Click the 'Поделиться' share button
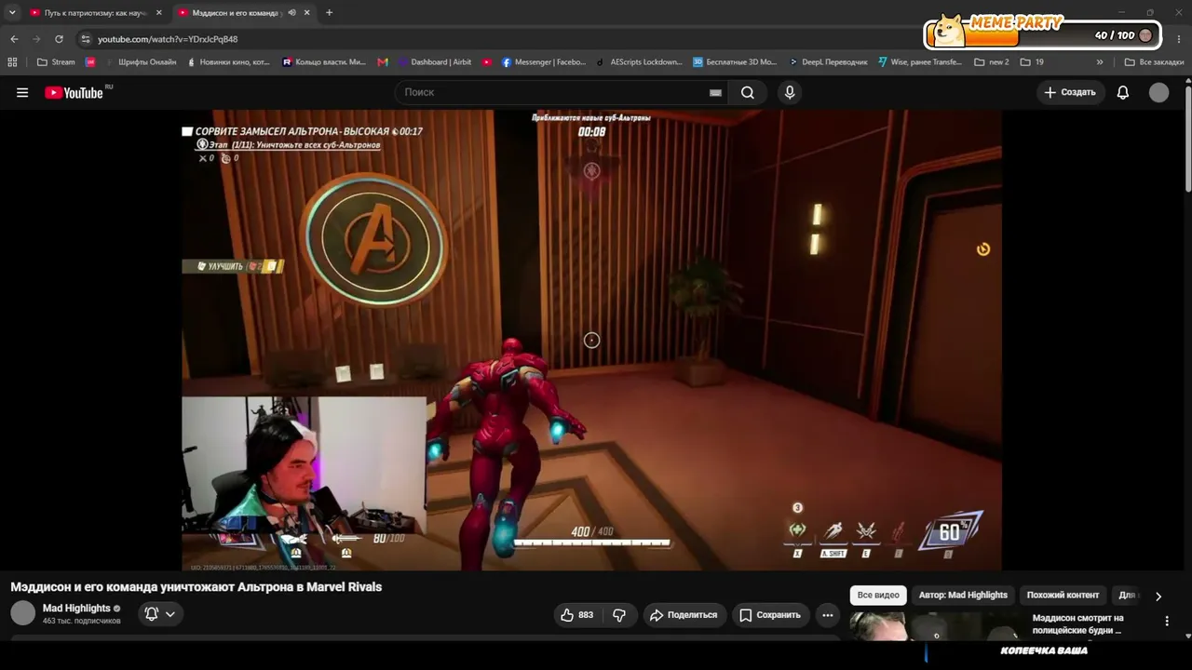The image size is (1192, 670). coord(684,614)
